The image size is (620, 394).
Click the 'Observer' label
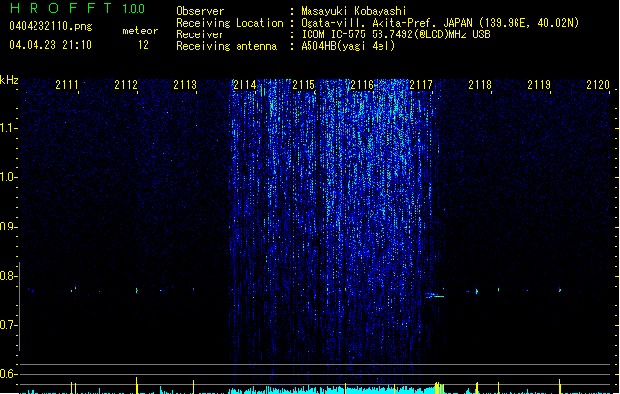(200, 11)
